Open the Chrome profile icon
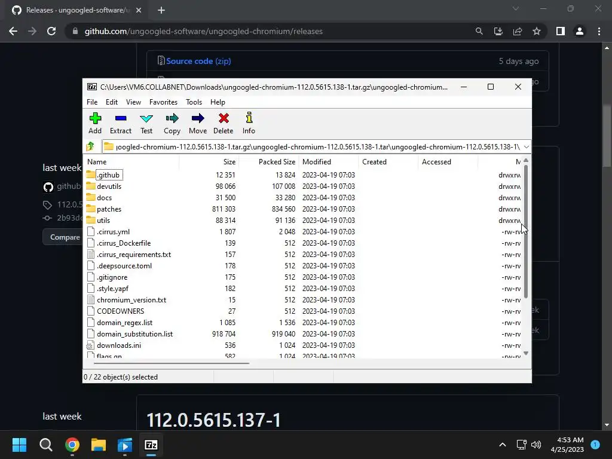Screen dimensions: 612x459 [580, 31]
